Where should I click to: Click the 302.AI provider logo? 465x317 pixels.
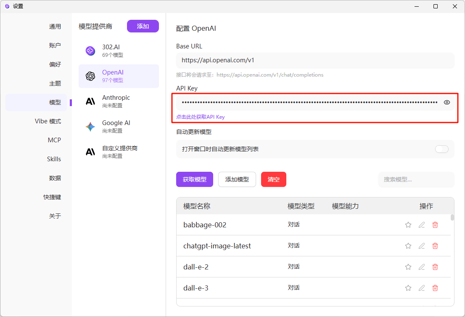(x=90, y=51)
